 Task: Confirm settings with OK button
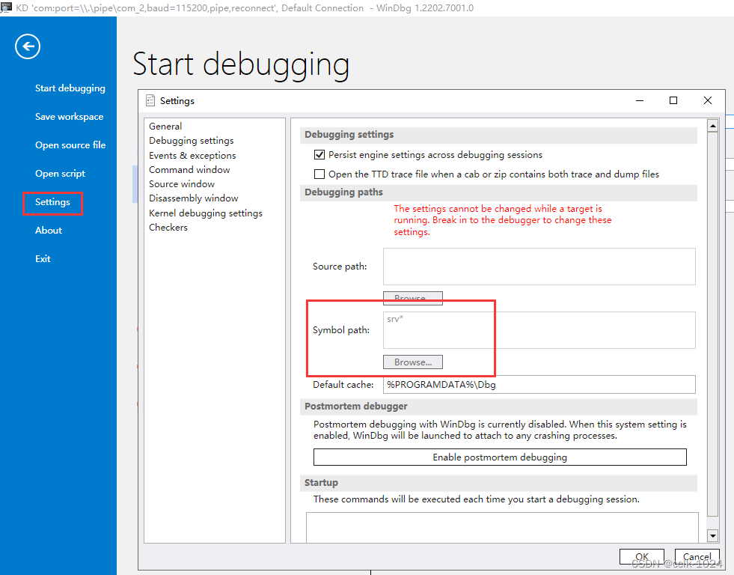pos(642,557)
